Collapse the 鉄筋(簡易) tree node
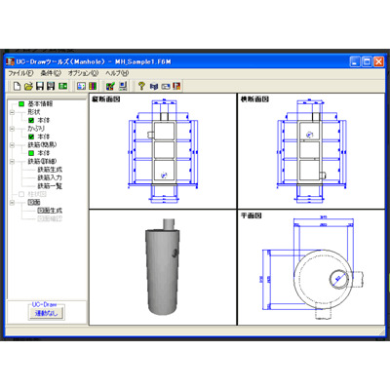The width and height of the screenshot is (390, 390). pos(12,145)
